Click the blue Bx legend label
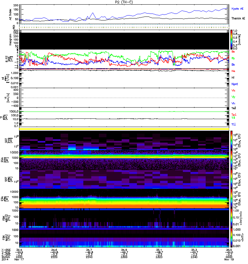Viewport: 248px width, 264px height. coord(233,64)
